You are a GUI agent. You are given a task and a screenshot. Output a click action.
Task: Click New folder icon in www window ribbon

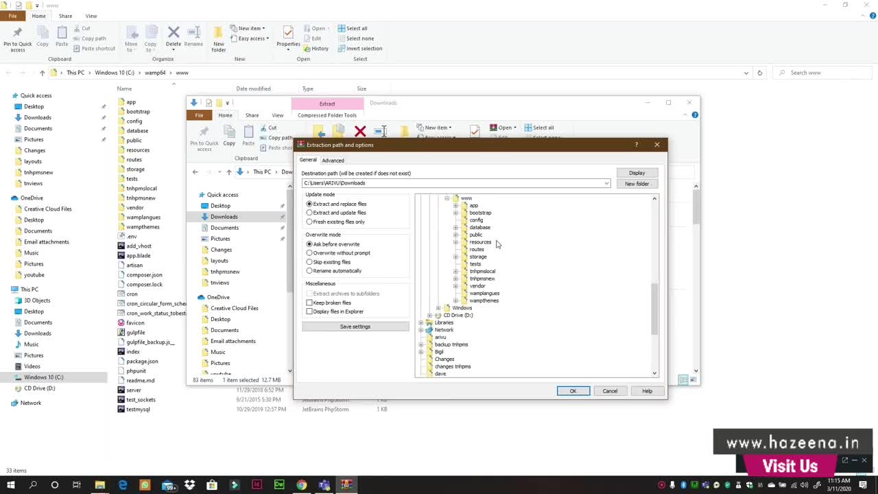coord(219,39)
